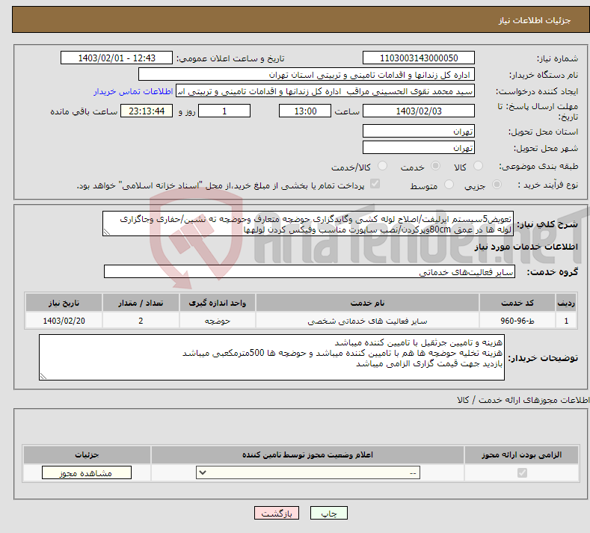Click the request creator name field

[325, 91]
